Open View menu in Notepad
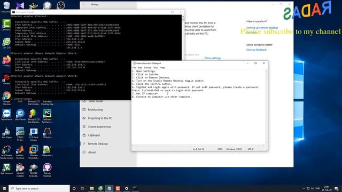The width and height of the screenshot is (342, 192). click(x=156, y=68)
